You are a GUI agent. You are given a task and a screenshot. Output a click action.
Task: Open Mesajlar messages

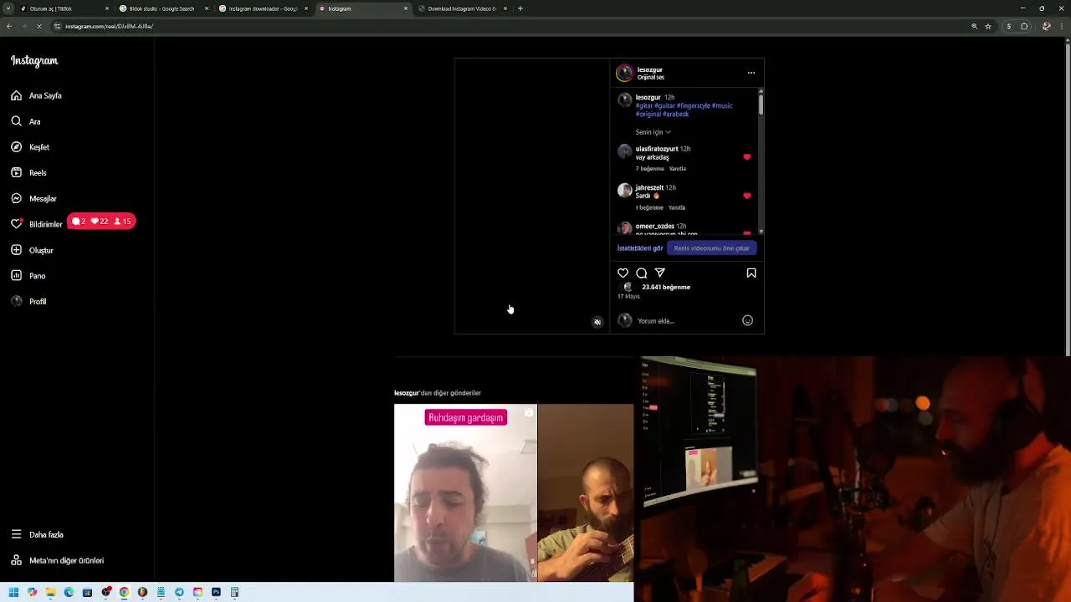coord(33,199)
